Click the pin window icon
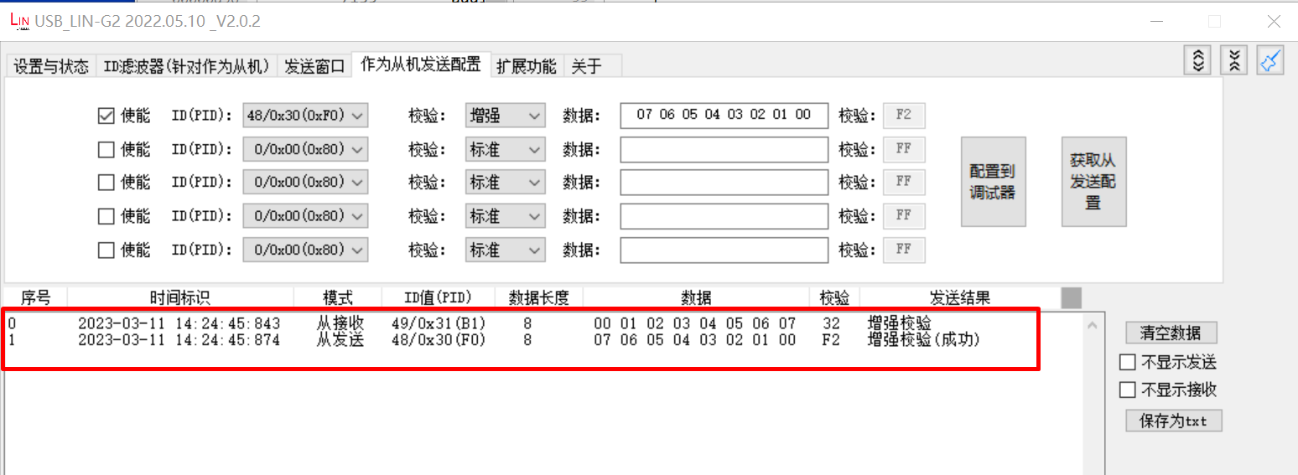 coord(1270,60)
